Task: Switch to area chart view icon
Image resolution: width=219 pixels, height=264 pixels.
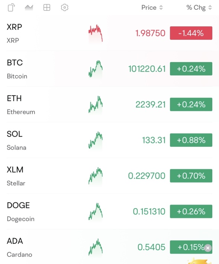Action: [29, 7]
